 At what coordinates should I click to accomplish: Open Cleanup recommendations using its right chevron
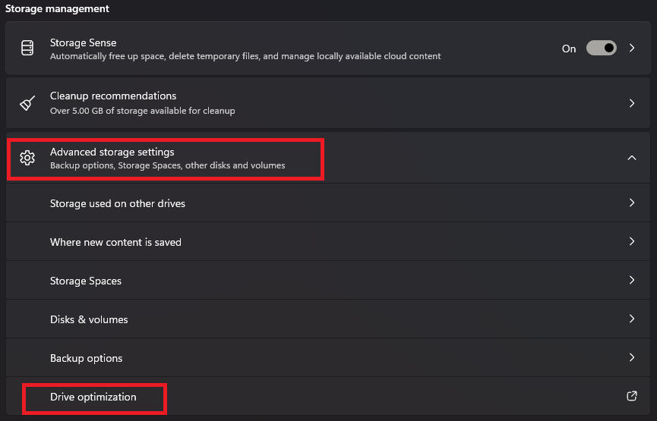pyautogui.click(x=632, y=103)
